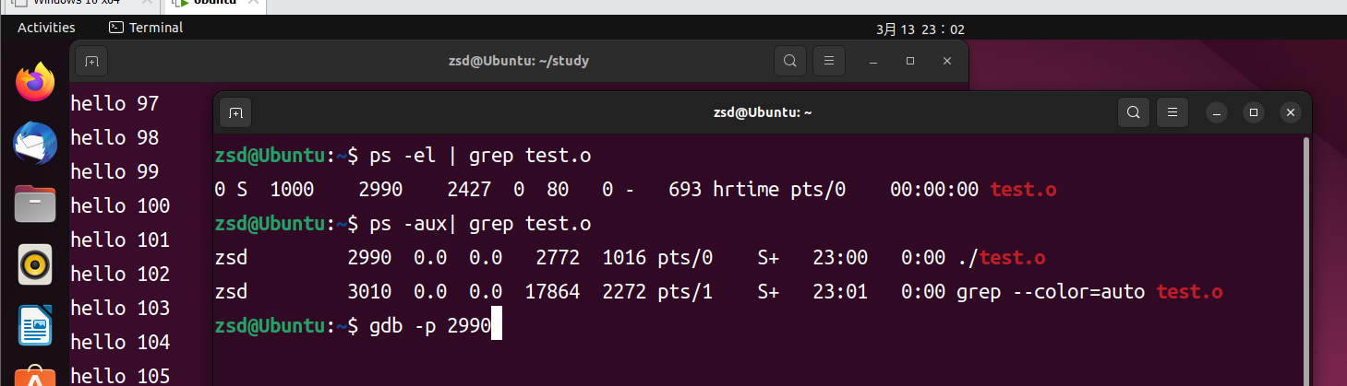Launch LibreOffice Writer from the dock

pos(36,326)
